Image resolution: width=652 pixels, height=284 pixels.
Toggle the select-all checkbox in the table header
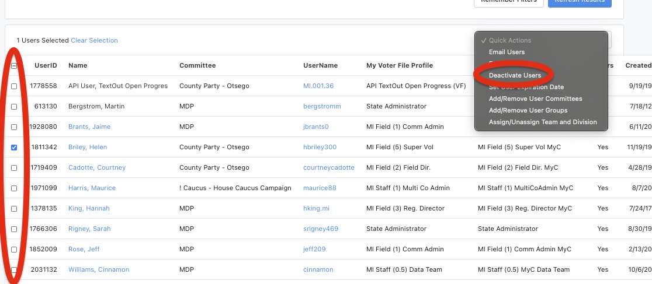click(13, 65)
